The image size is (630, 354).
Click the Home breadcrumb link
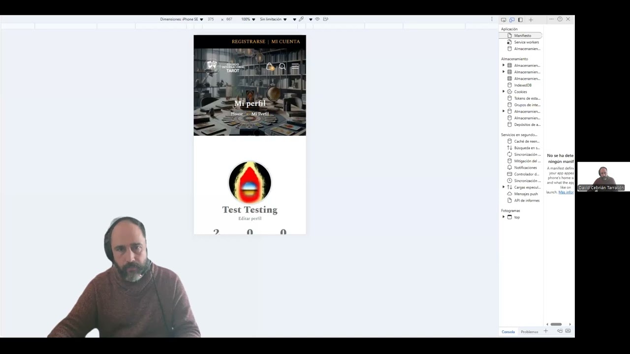click(x=237, y=114)
